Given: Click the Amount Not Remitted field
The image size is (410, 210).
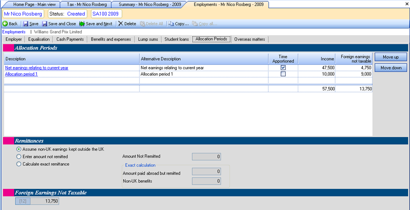Looking at the screenshot, I should coord(206,157).
